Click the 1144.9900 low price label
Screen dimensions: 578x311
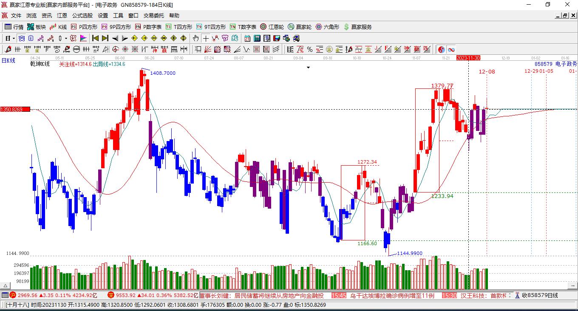[410, 253]
